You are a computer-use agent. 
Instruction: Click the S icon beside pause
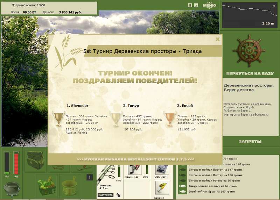[x=196, y=5]
